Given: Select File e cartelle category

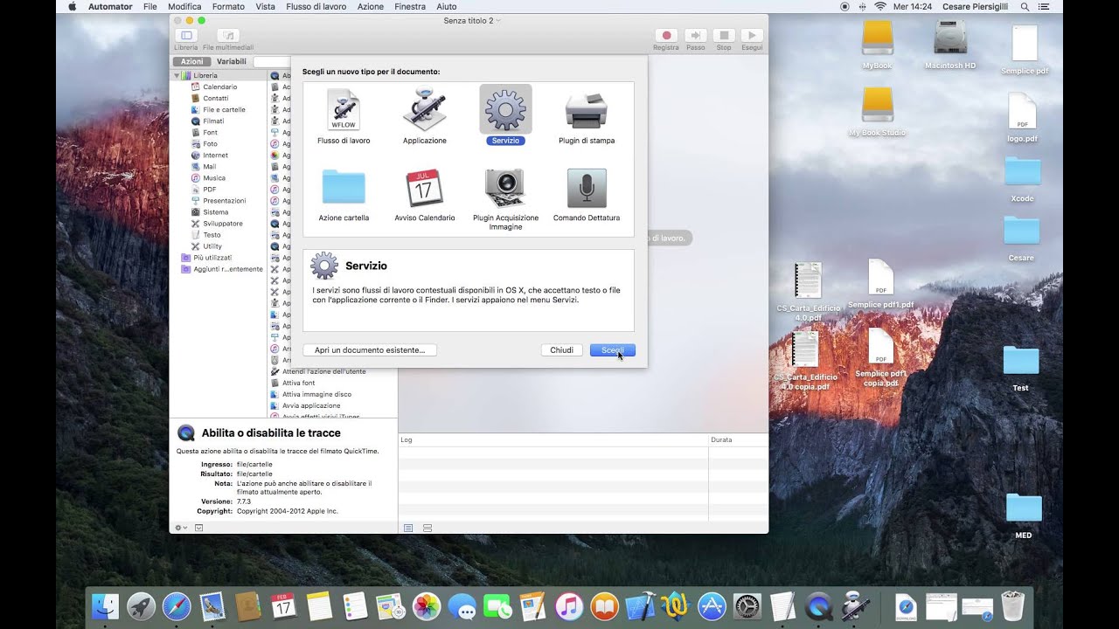Looking at the screenshot, I should coord(224,110).
